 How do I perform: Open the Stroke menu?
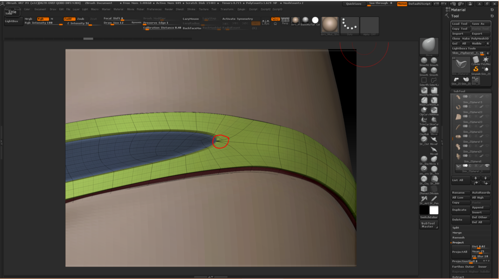(x=191, y=9)
